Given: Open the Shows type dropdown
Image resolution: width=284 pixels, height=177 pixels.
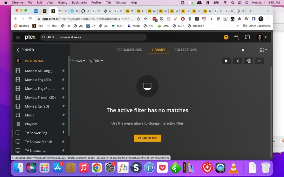Looking at the screenshot, I should 78,61.
